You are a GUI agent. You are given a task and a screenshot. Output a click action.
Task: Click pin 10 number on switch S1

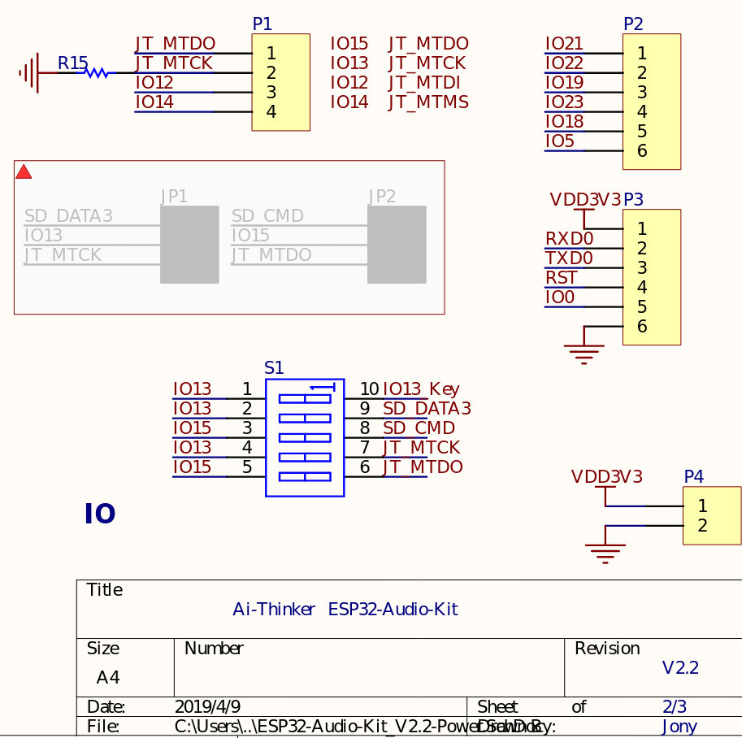(x=369, y=389)
